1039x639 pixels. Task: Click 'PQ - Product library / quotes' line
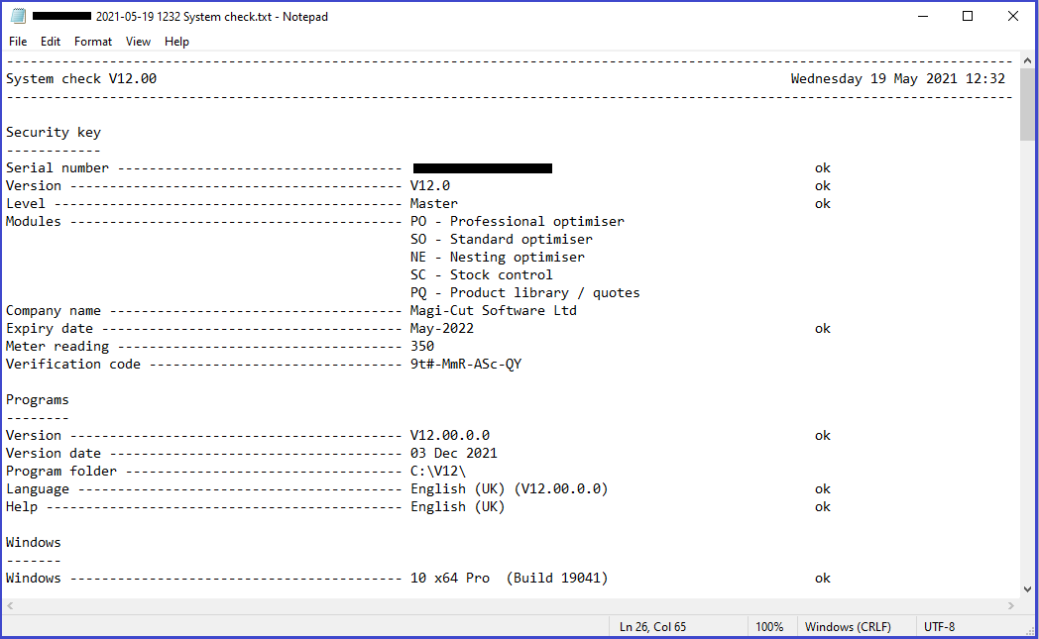525,292
